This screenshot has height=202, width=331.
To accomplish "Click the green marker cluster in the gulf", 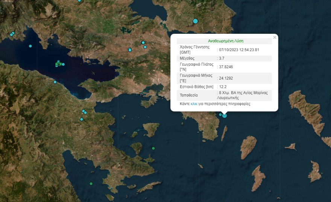I will coord(59,63).
